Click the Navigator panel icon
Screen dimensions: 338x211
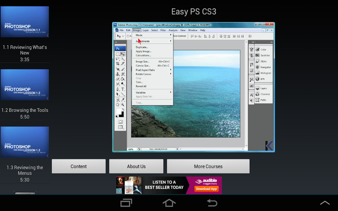[257, 67]
